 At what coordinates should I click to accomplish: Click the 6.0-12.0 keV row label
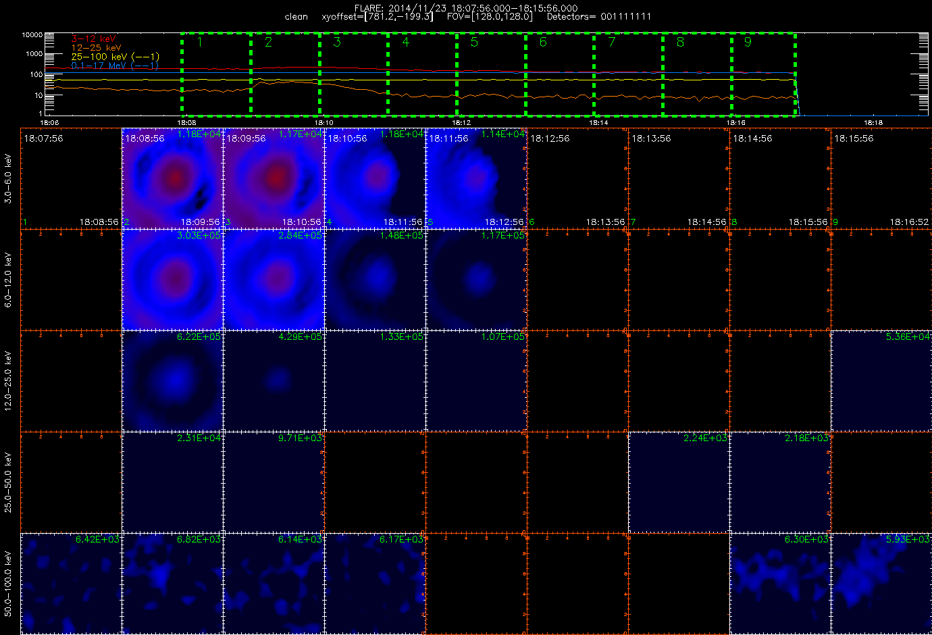click(8, 280)
